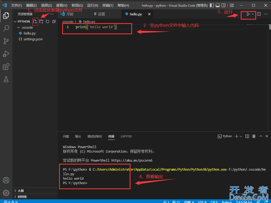Viewport: 271px width, 203px height.
Task: Open the Explorer view in activity bar
Action: click(x=6, y=16)
